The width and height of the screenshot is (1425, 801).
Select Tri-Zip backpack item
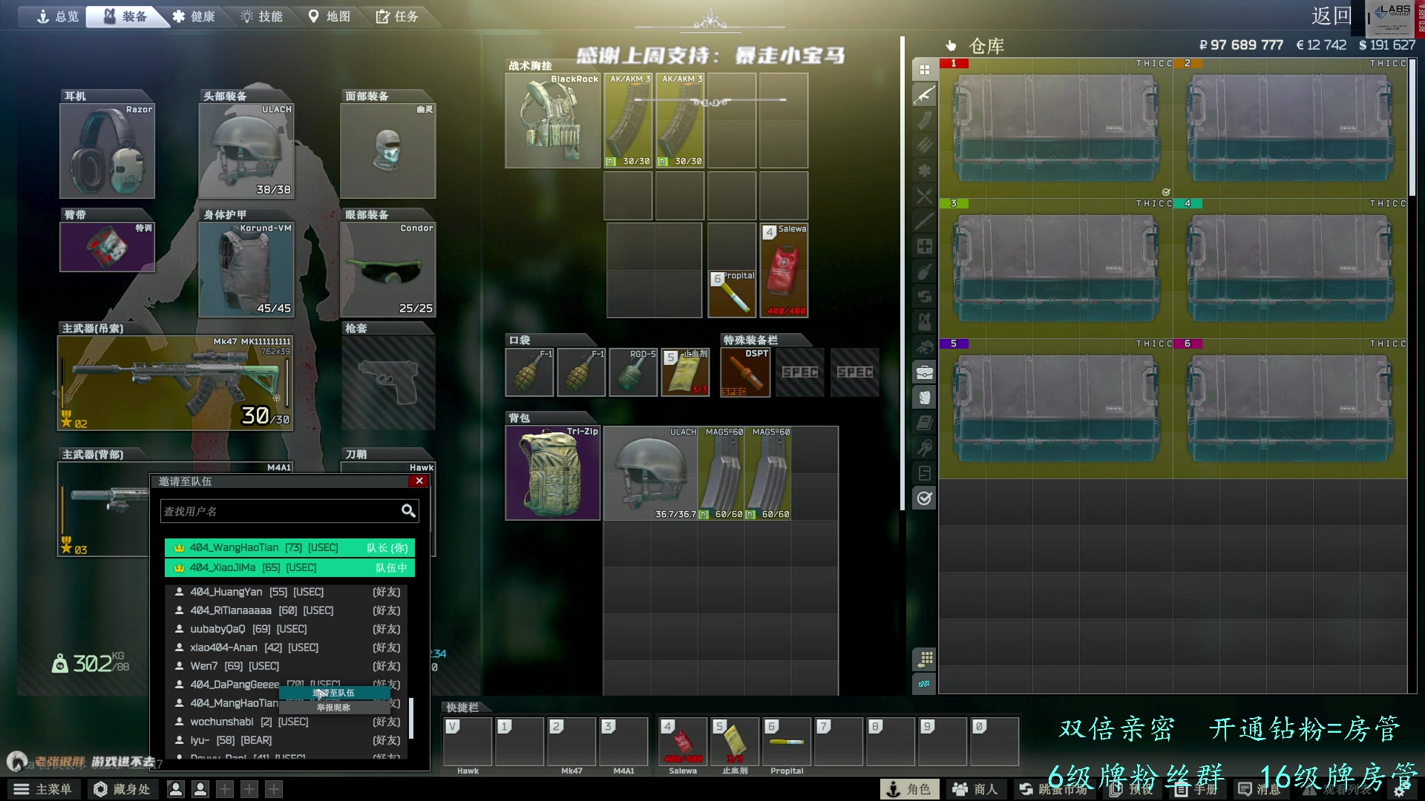[x=553, y=473]
